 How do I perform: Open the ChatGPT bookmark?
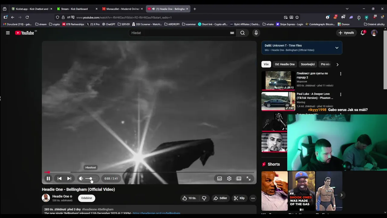click(x=109, y=24)
